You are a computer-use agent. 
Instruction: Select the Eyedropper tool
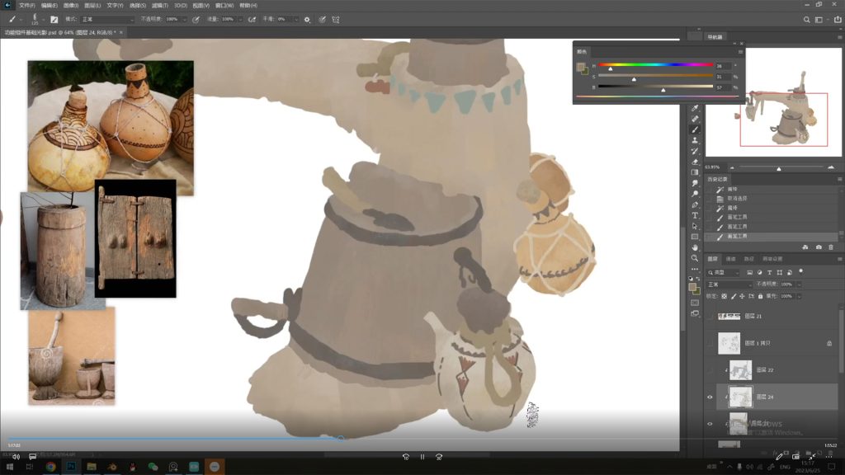tap(695, 108)
